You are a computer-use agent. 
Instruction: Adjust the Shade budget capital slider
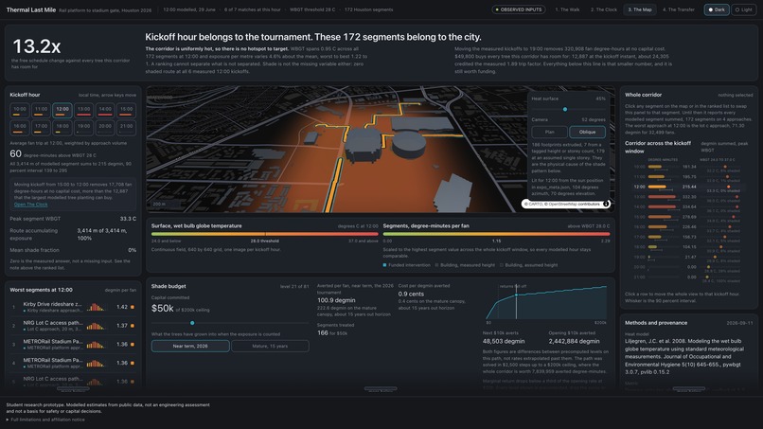[230, 323]
